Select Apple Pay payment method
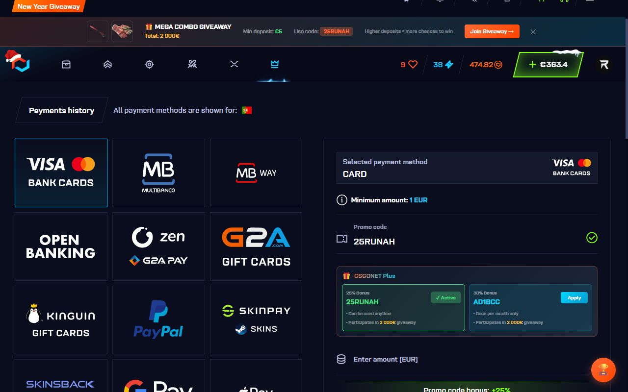 [256, 376]
